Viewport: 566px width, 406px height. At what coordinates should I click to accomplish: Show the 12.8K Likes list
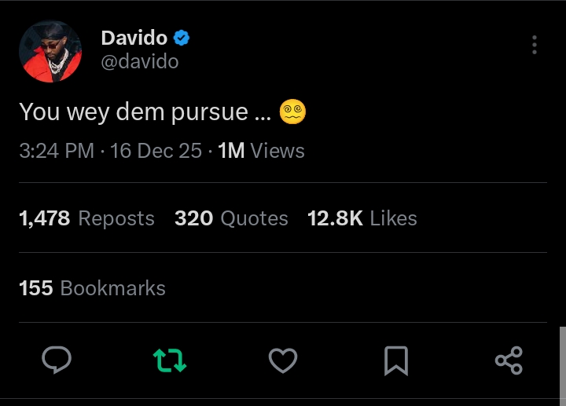(362, 218)
